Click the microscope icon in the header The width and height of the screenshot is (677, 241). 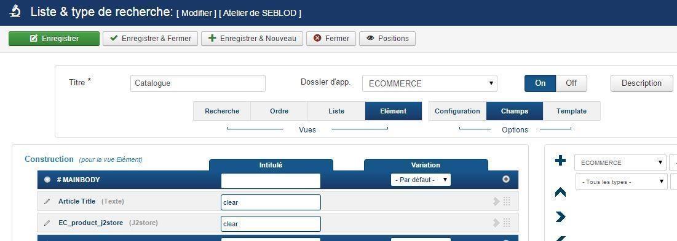(15, 11)
